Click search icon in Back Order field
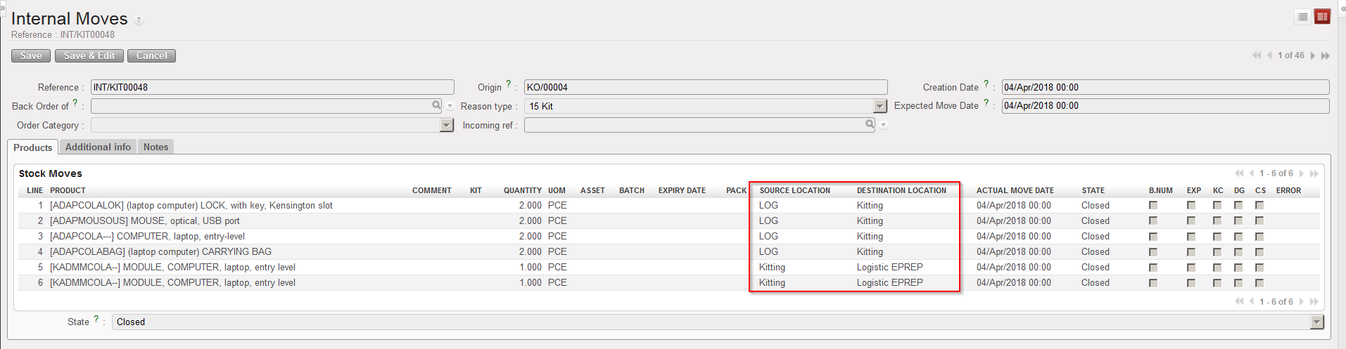 tap(437, 105)
